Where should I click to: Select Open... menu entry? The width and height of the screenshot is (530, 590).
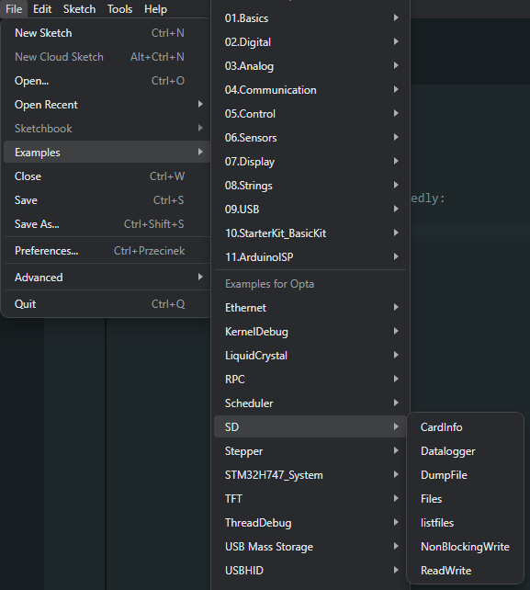[x=107, y=81]
